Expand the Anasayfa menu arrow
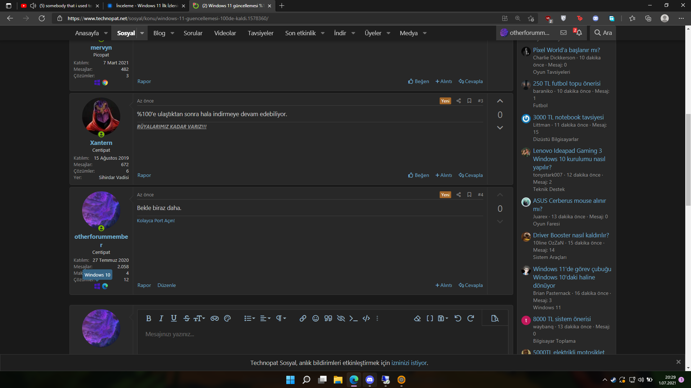The height and width of the screenshot is (388, 691). [106, 33]
